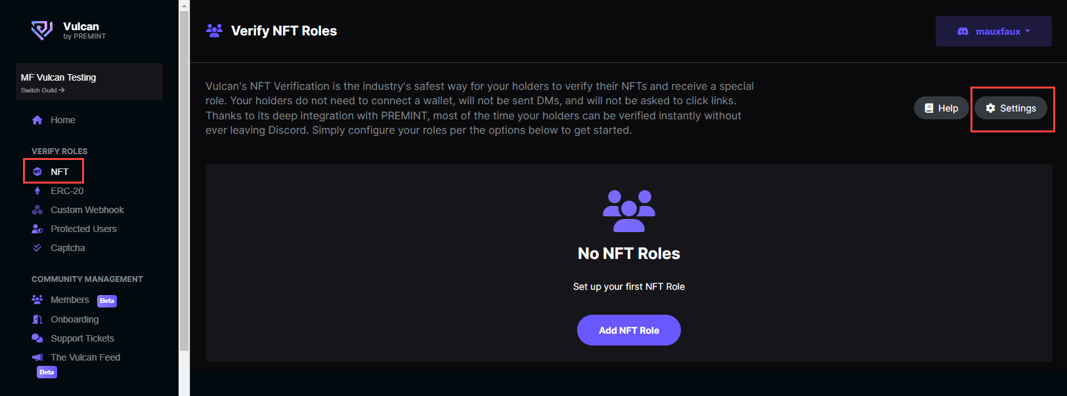
Task: Click the Captcha checkmark icon
Action: tap(37, 248)
